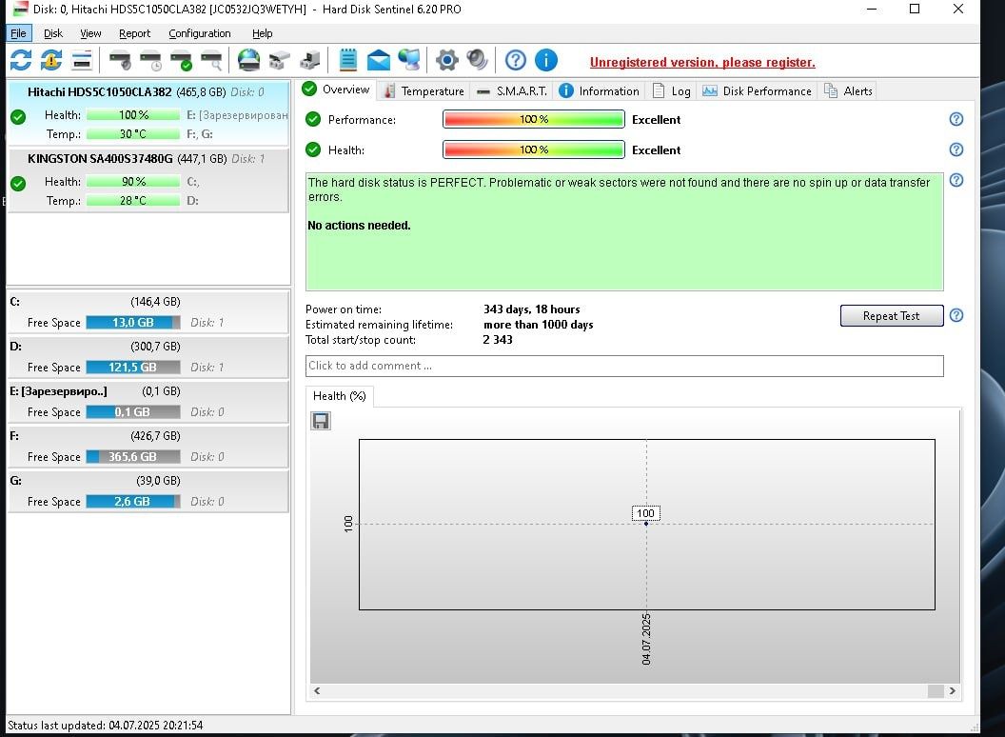Click help icon beside status message box

[956, 180]
